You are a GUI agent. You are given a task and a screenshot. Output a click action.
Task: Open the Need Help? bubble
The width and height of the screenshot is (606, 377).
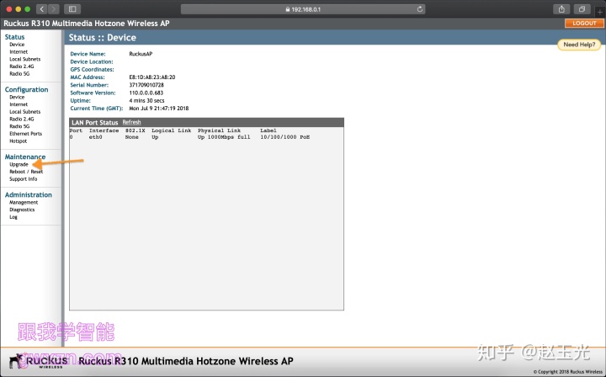click(579, 45)
